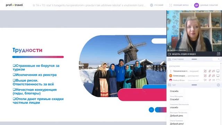Open Данные события details
This screenshot has width=222, height=125.
pos(209,5)
